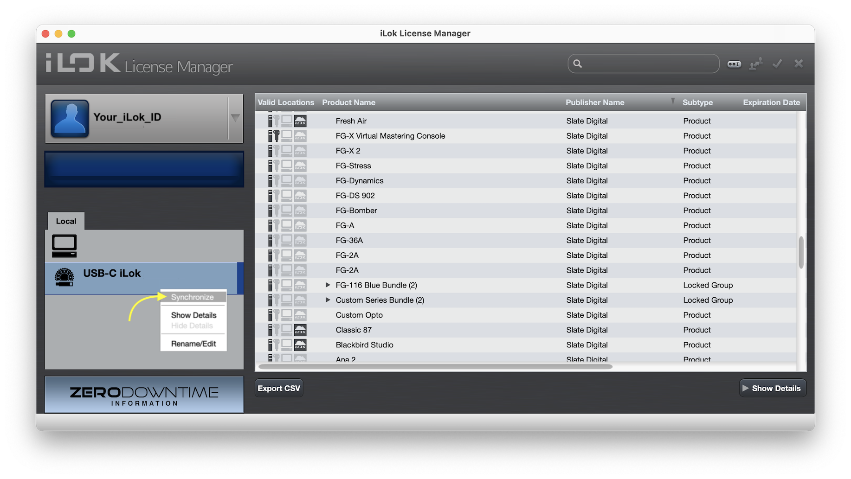The height and width of the screenshot is (479, 851).
Task: Click the checkmark activate icon in the toolbar
Action: point(777,64)
